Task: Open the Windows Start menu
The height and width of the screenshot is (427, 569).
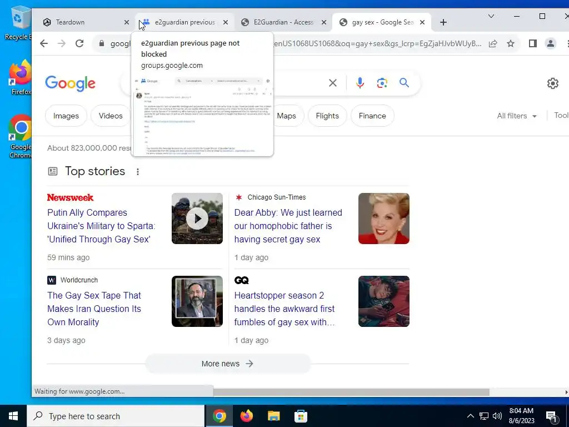Action: [x=13, y=416]
